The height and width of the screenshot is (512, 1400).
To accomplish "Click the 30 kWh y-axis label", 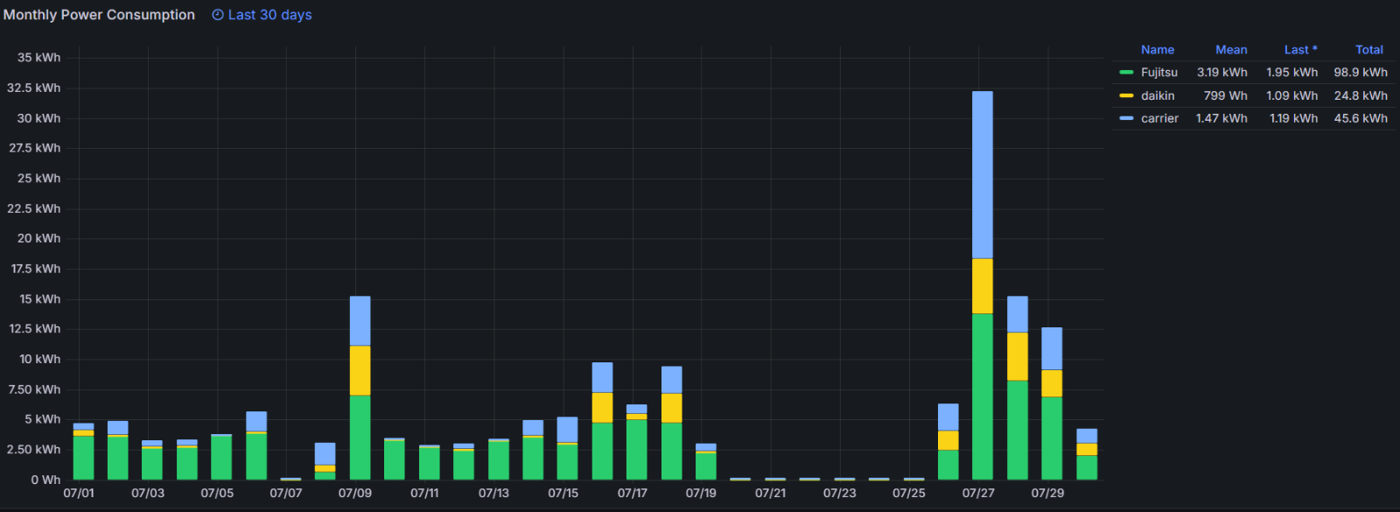I will (38, 118).
